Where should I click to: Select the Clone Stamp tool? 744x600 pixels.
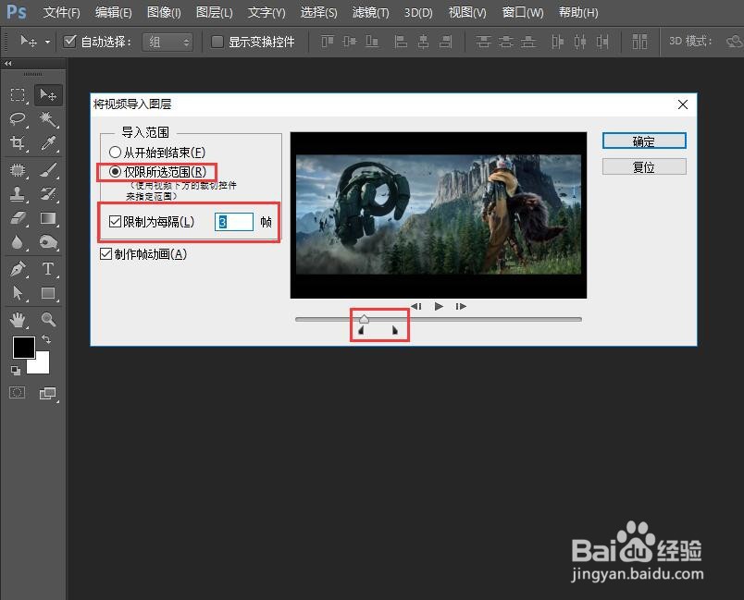(x=18, y=194)
